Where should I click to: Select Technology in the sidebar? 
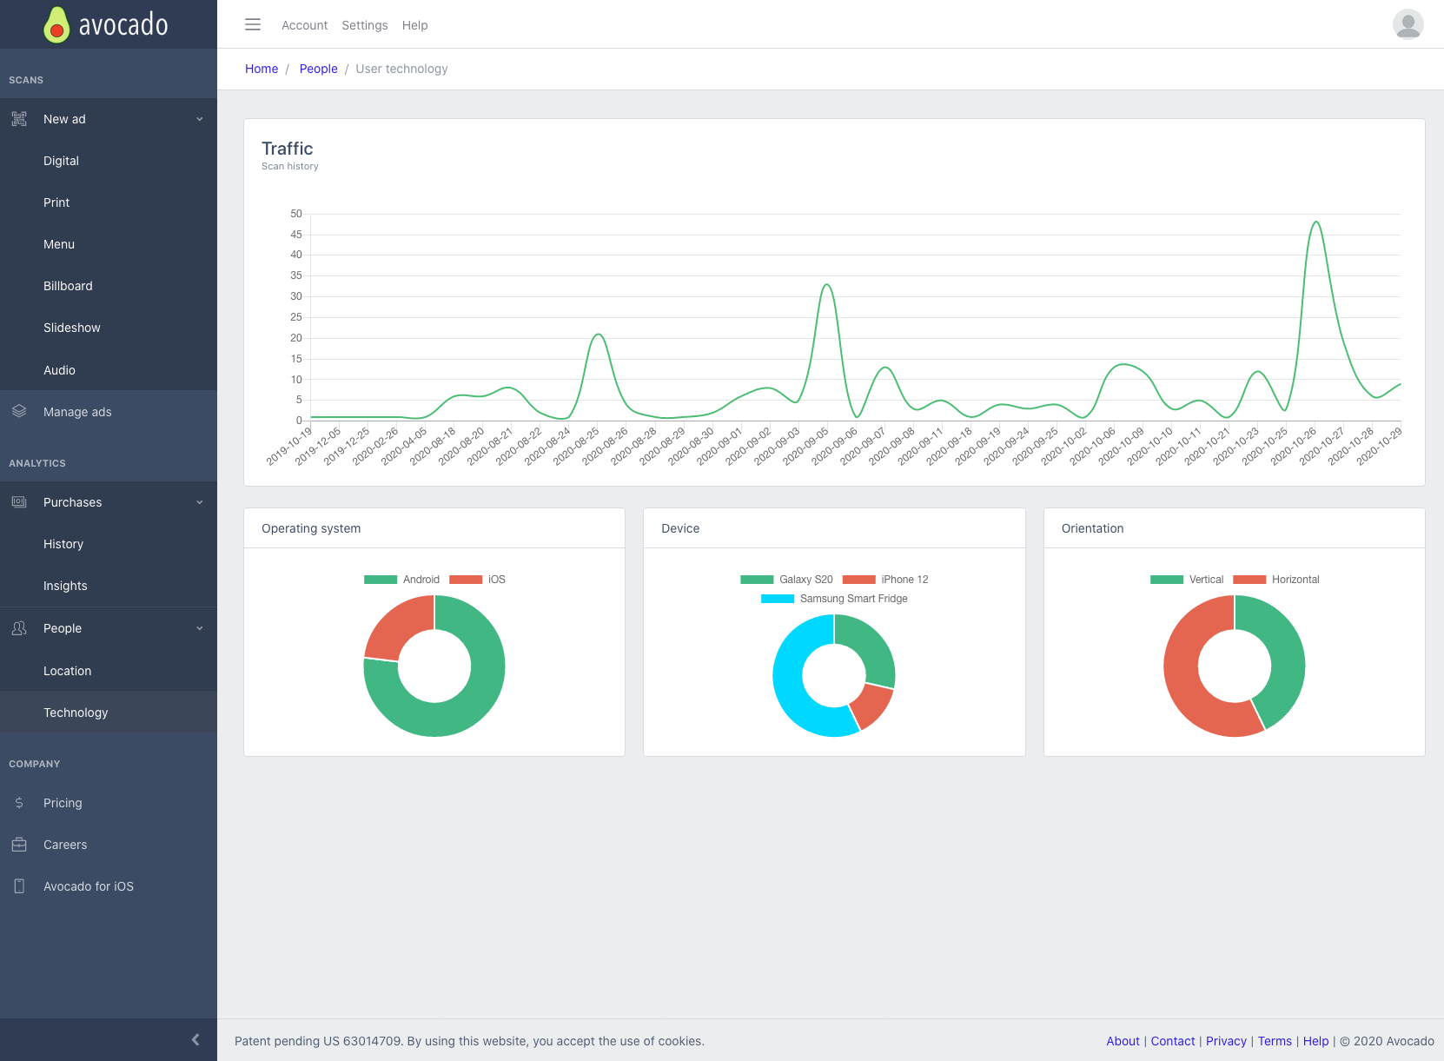(109, 713)
